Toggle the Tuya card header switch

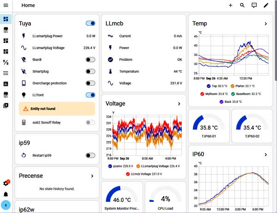(90, 24)
